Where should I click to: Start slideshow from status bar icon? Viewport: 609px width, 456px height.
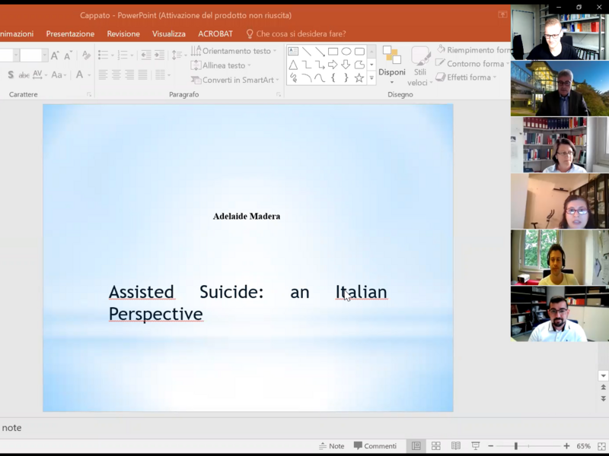476,446
